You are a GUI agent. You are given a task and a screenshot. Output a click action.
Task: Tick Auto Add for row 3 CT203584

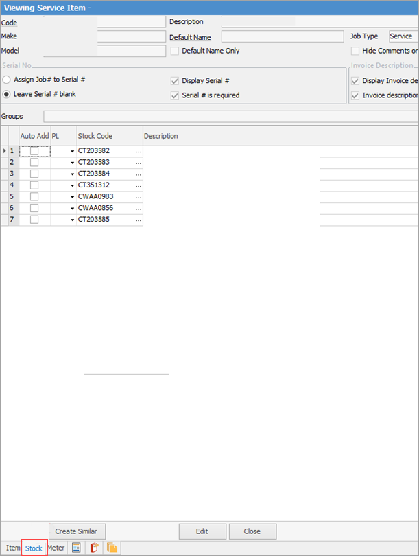click(34, 174)
